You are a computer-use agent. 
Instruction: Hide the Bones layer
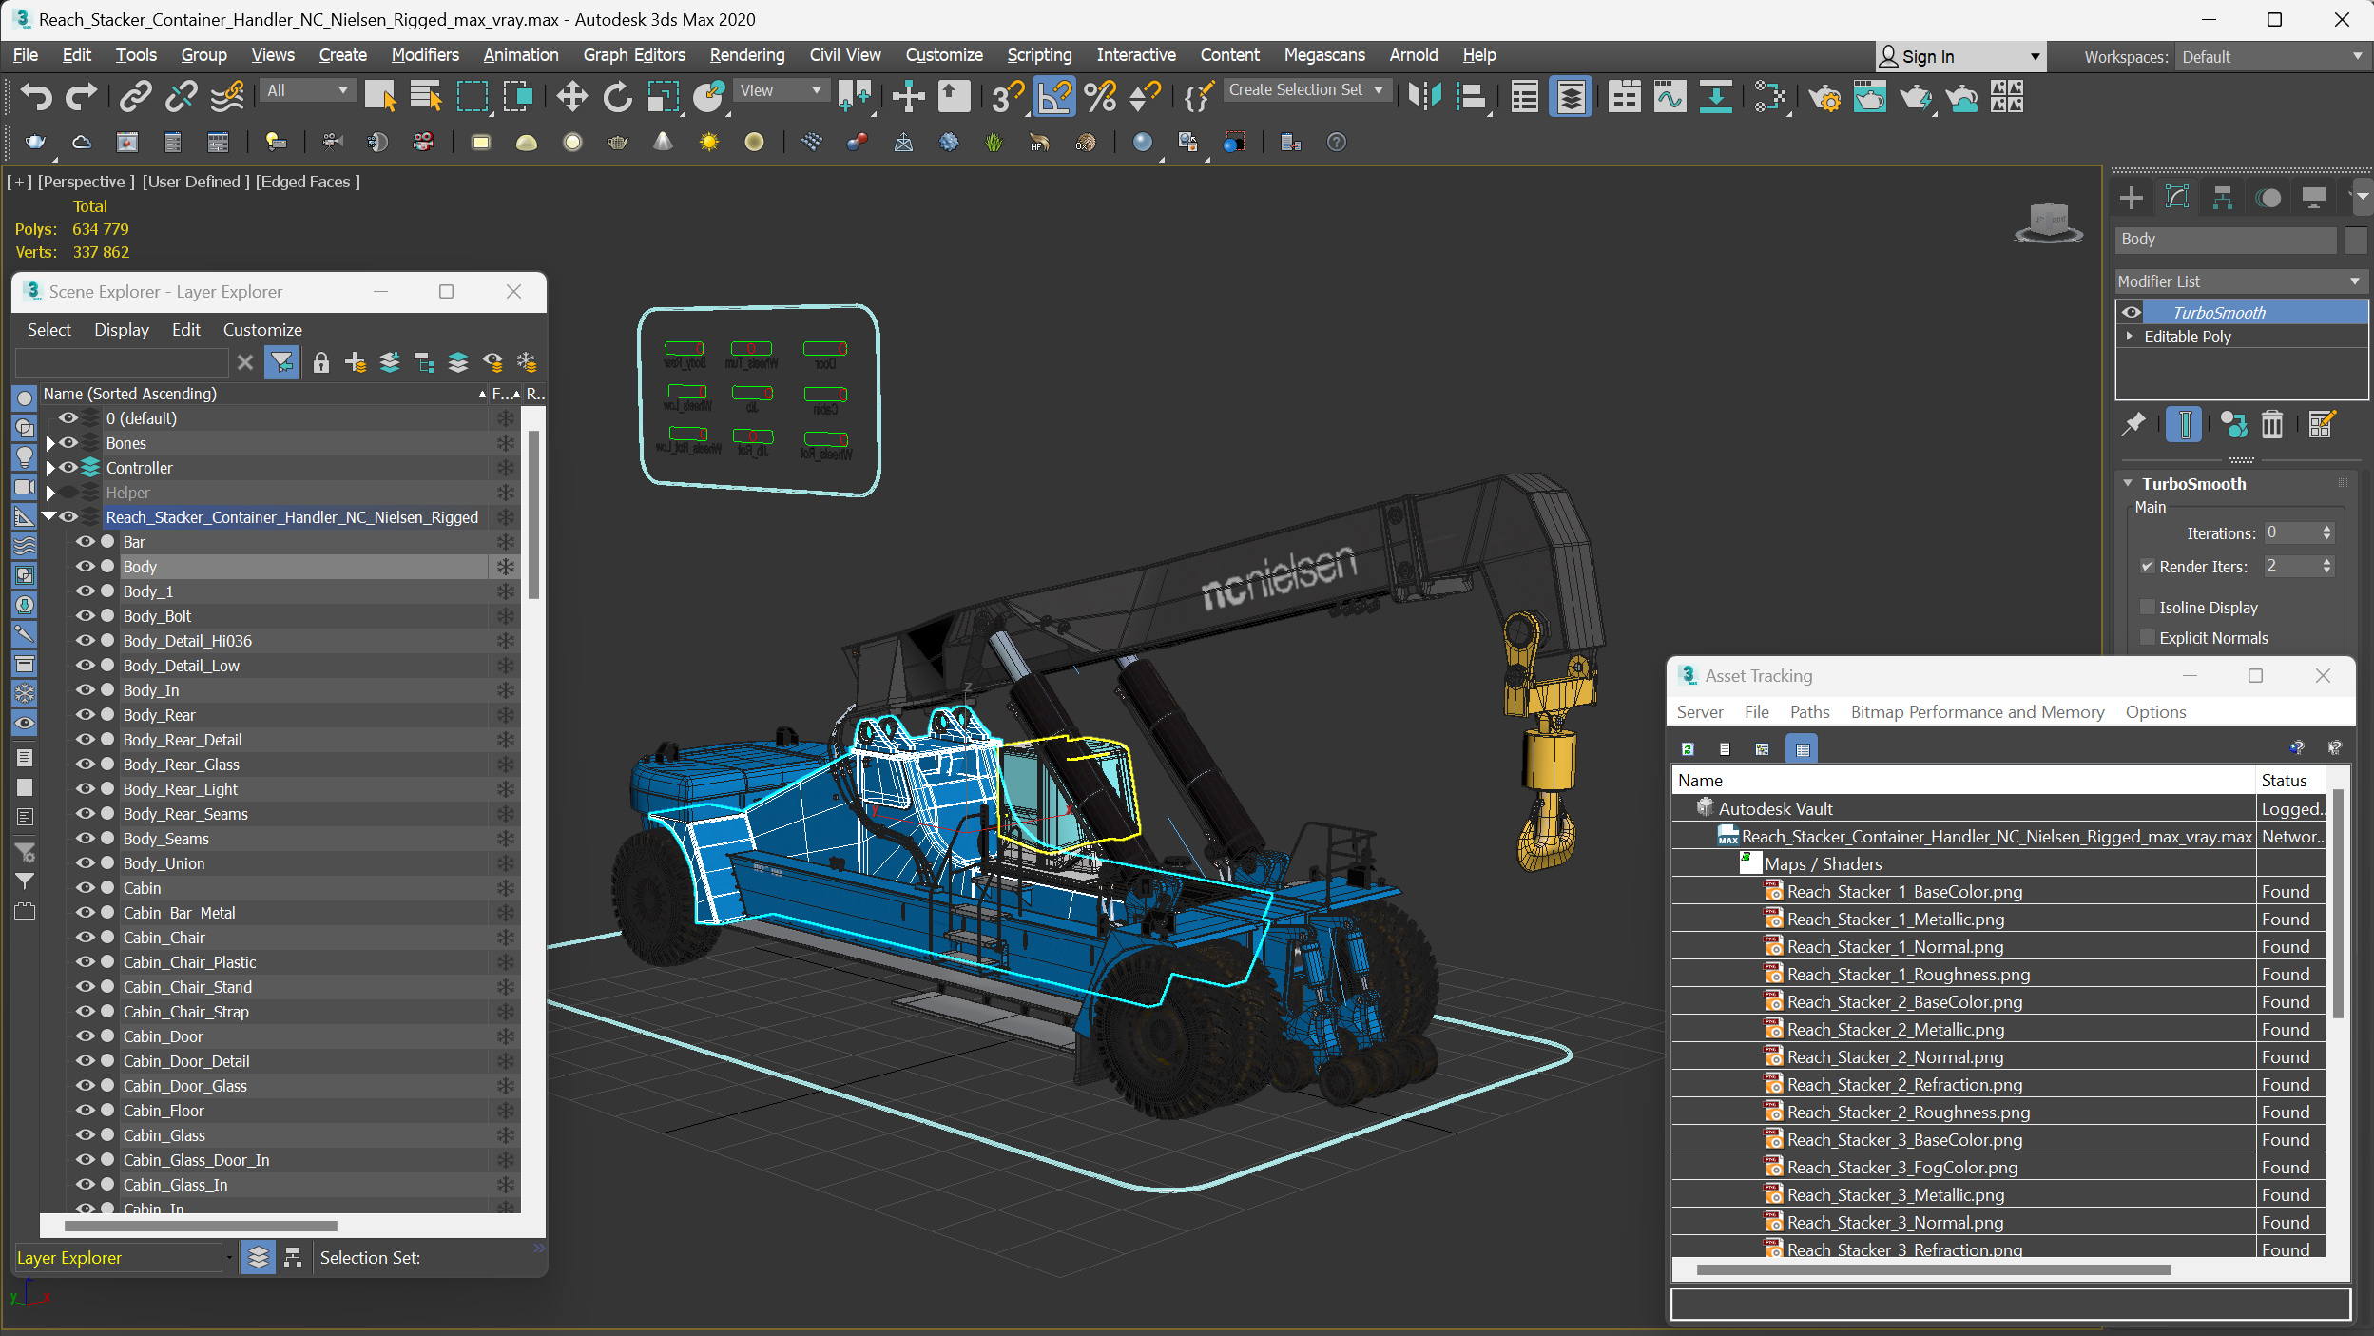[68, 443]
